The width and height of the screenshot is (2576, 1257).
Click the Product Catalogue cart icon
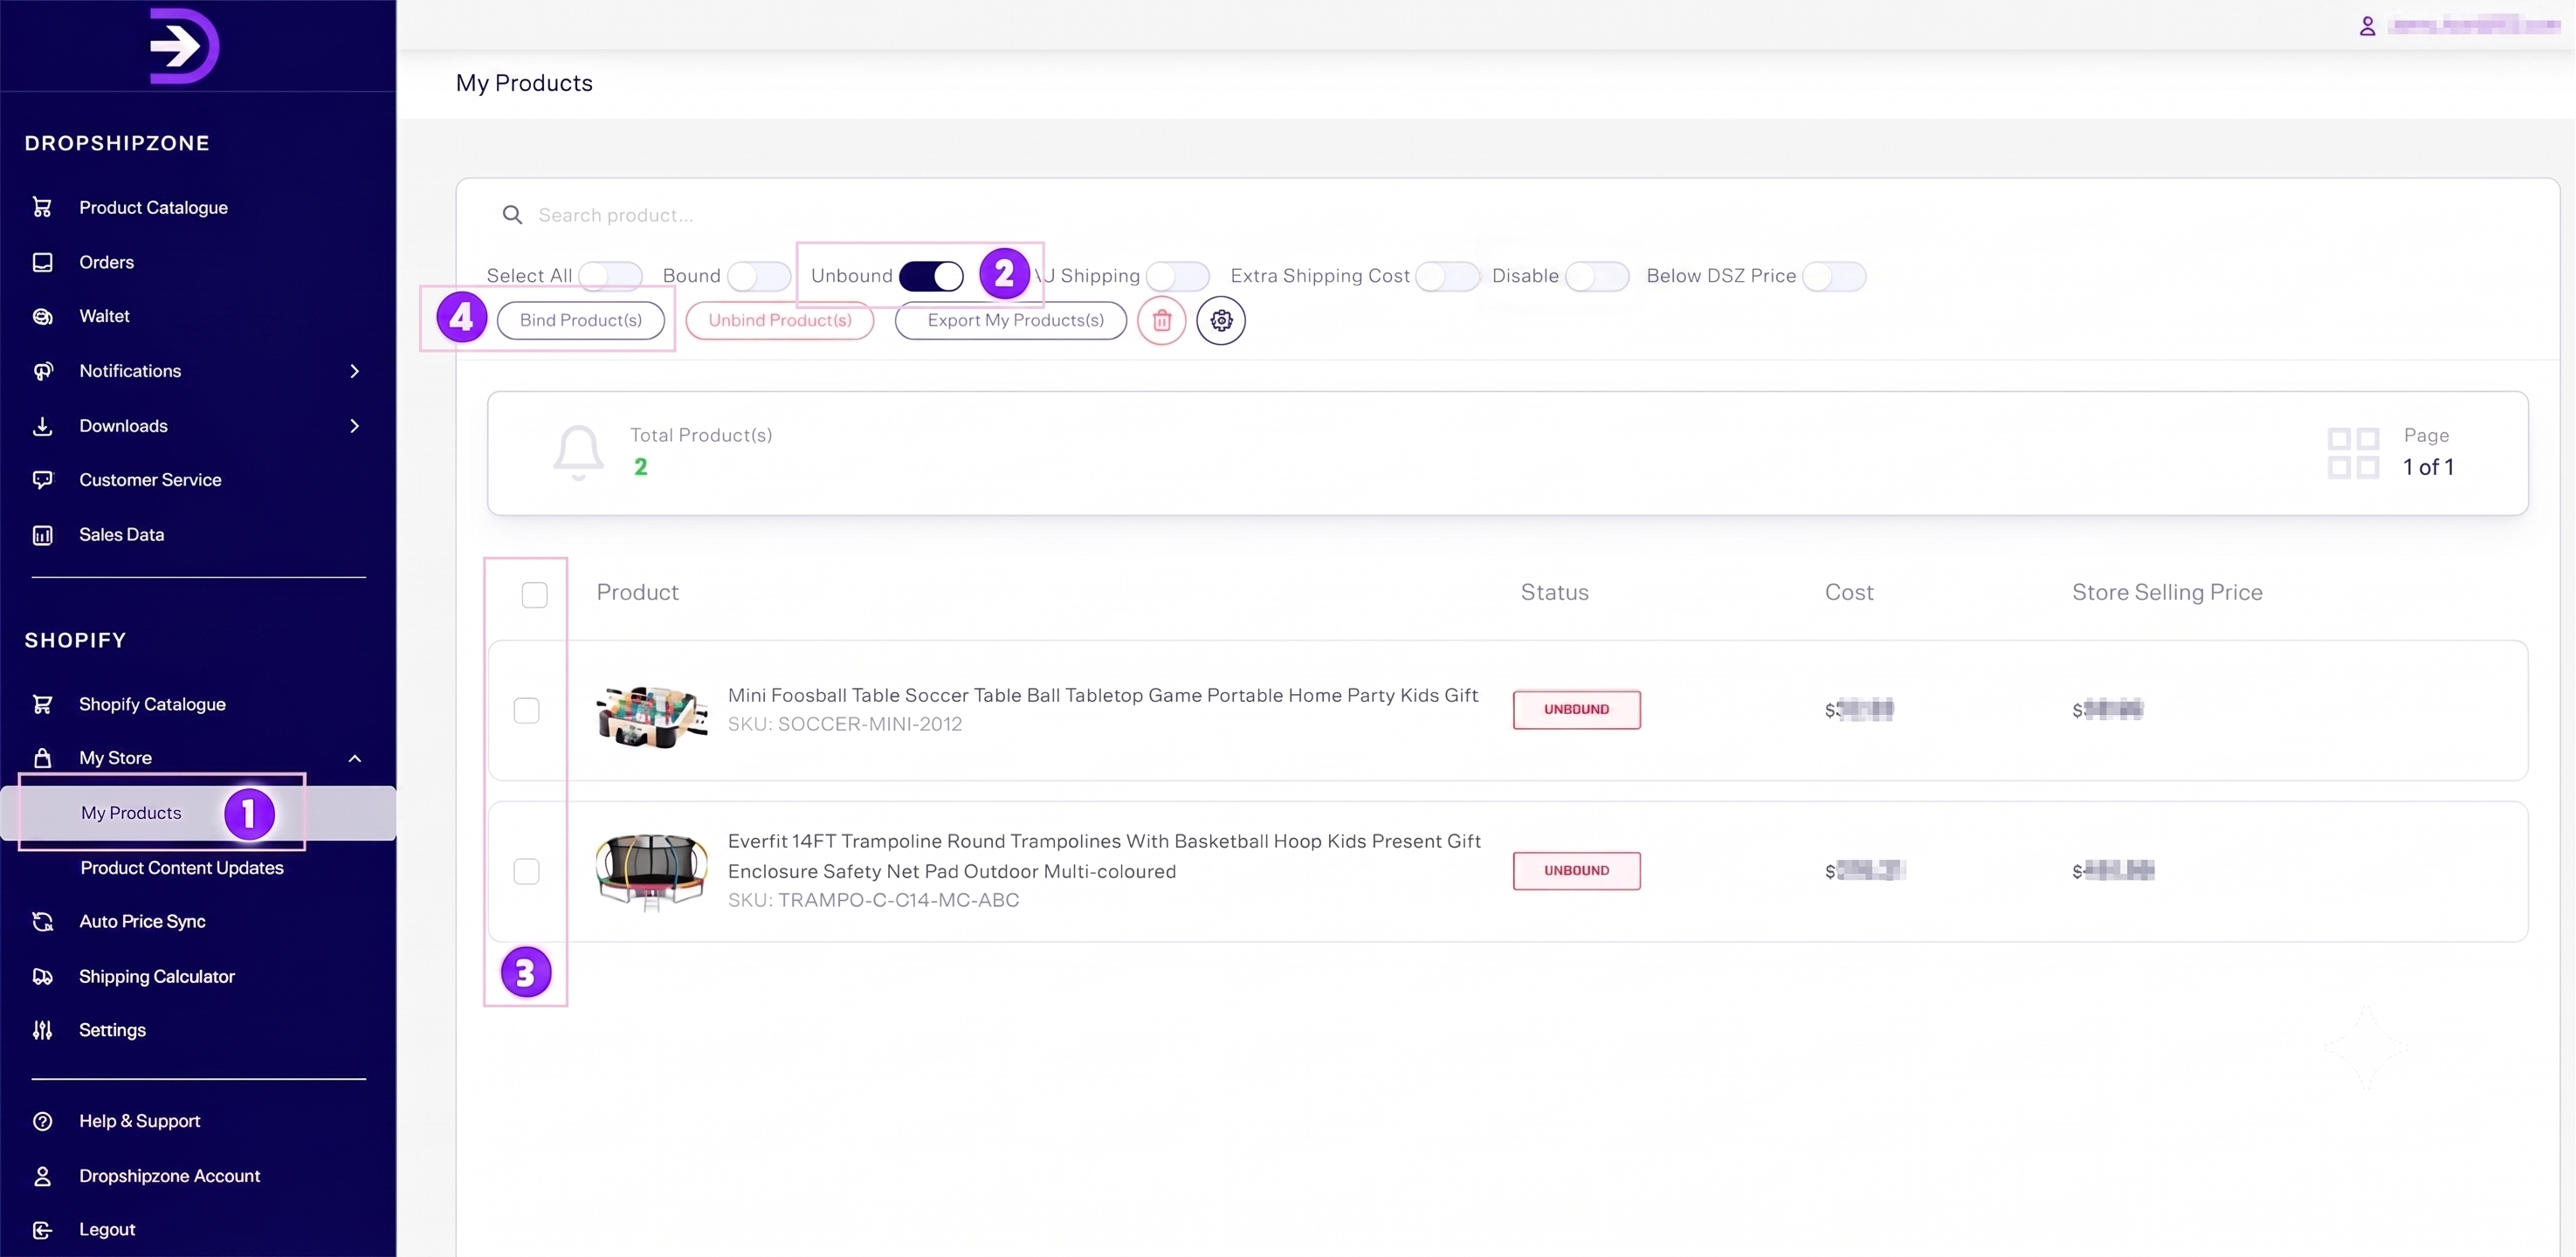[x=42, y=207]
